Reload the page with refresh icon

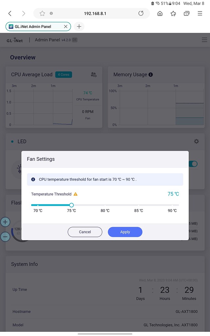tap(141, 13)
